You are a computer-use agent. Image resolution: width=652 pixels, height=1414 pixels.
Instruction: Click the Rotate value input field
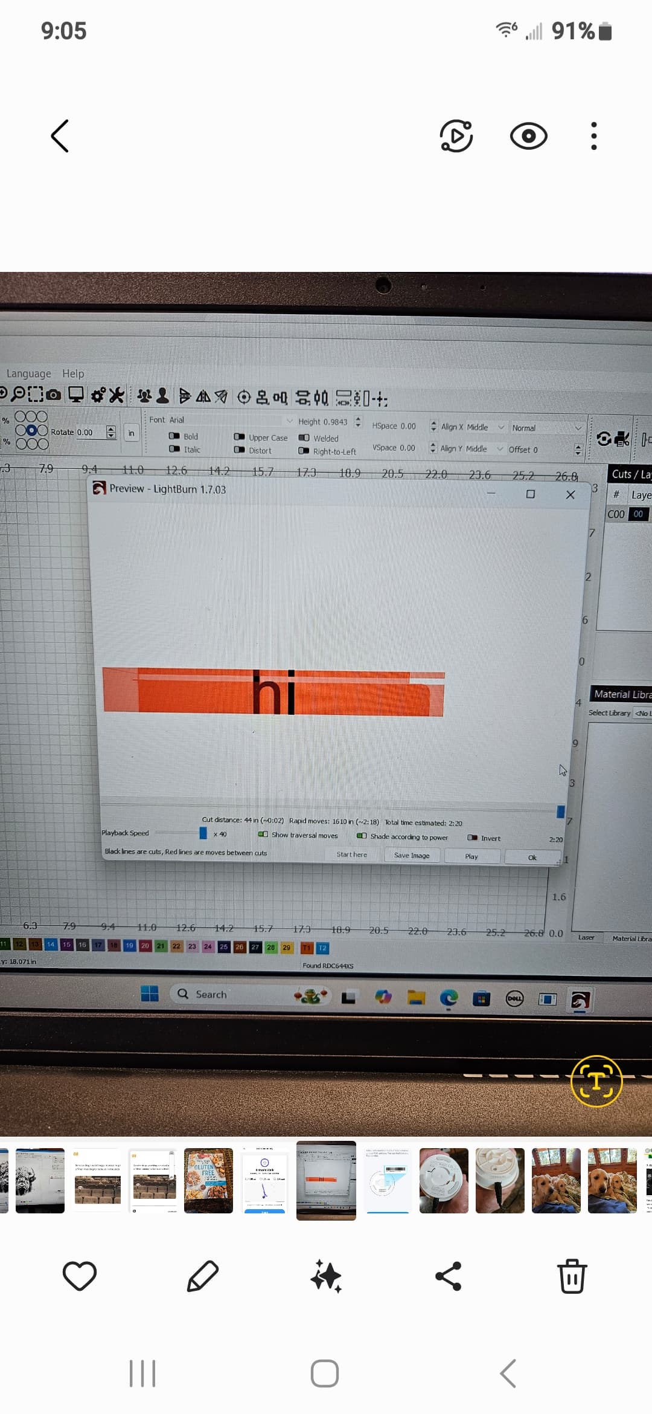coord(90,431)
